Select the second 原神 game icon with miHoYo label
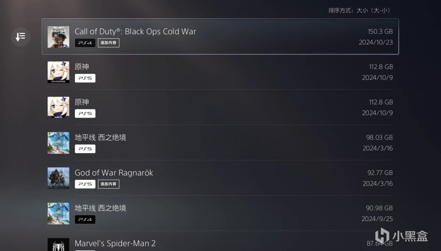 (x=58, y=107)
